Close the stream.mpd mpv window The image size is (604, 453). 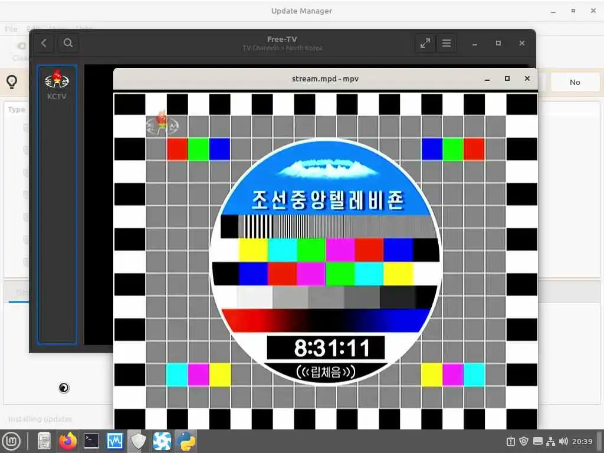(527, 78)
